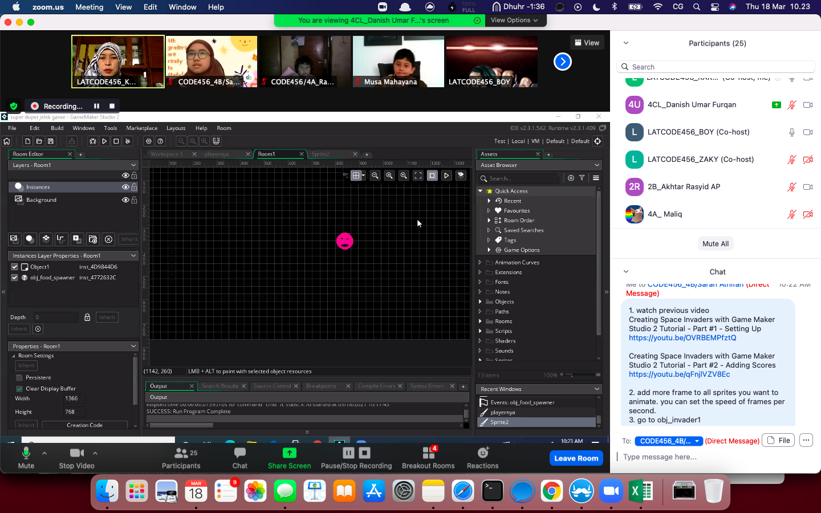Toggle lock on the Background layer
The image size is (821, 513).
(x=134, y=200)
